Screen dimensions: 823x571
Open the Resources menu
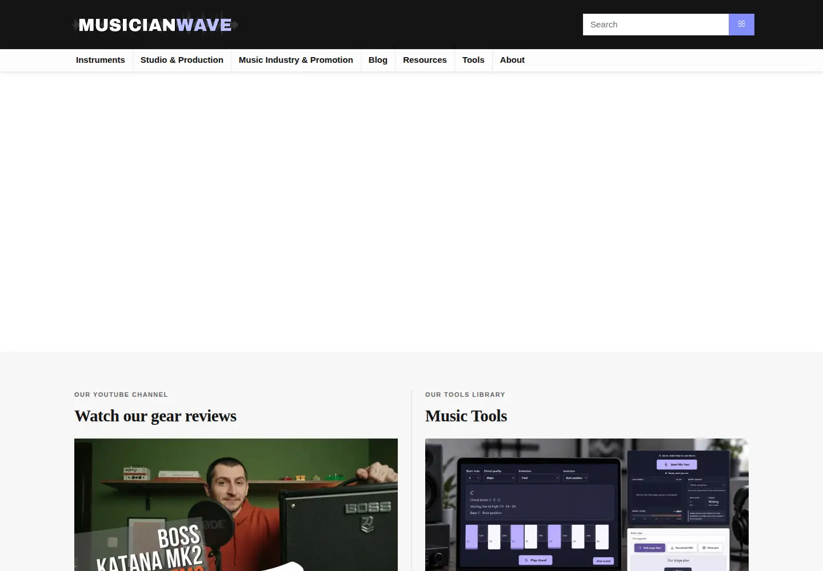tap(425, 60)
